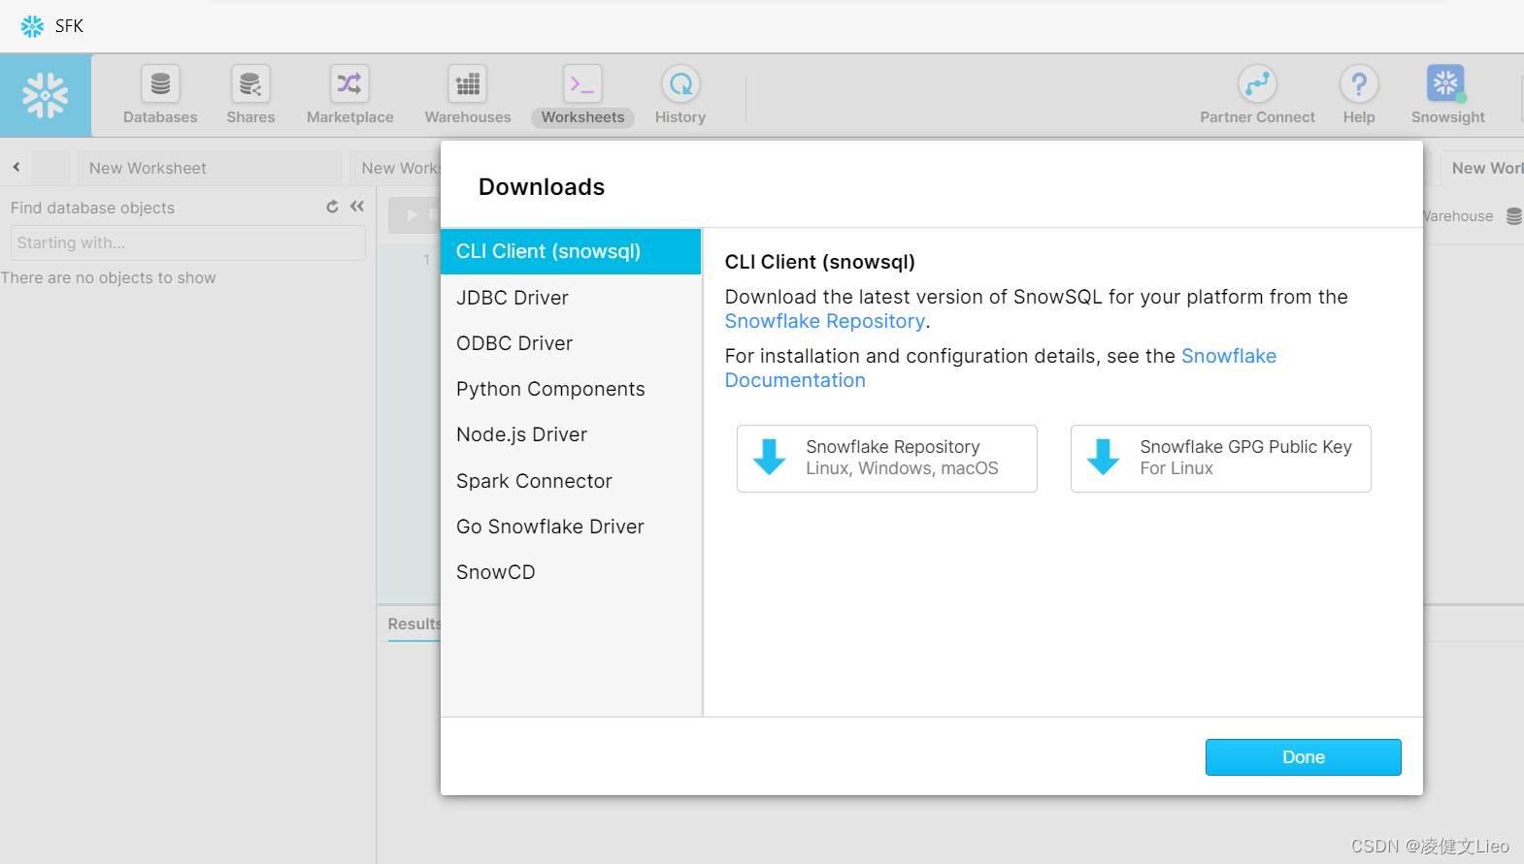Click the Run button in the worksheet
Image resolution: width=1524 pixels, height=864 pixels.
point(414,215)
